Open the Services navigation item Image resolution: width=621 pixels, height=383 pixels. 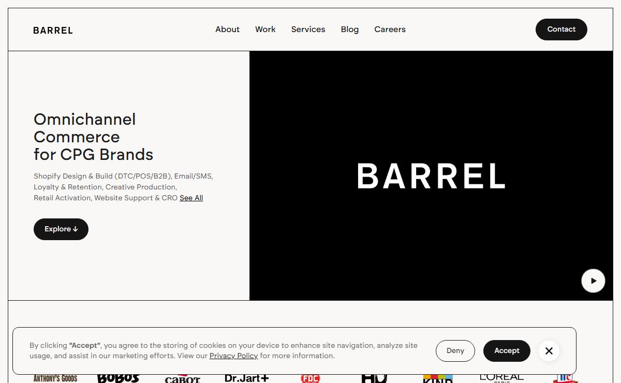(x=308, y=30)
